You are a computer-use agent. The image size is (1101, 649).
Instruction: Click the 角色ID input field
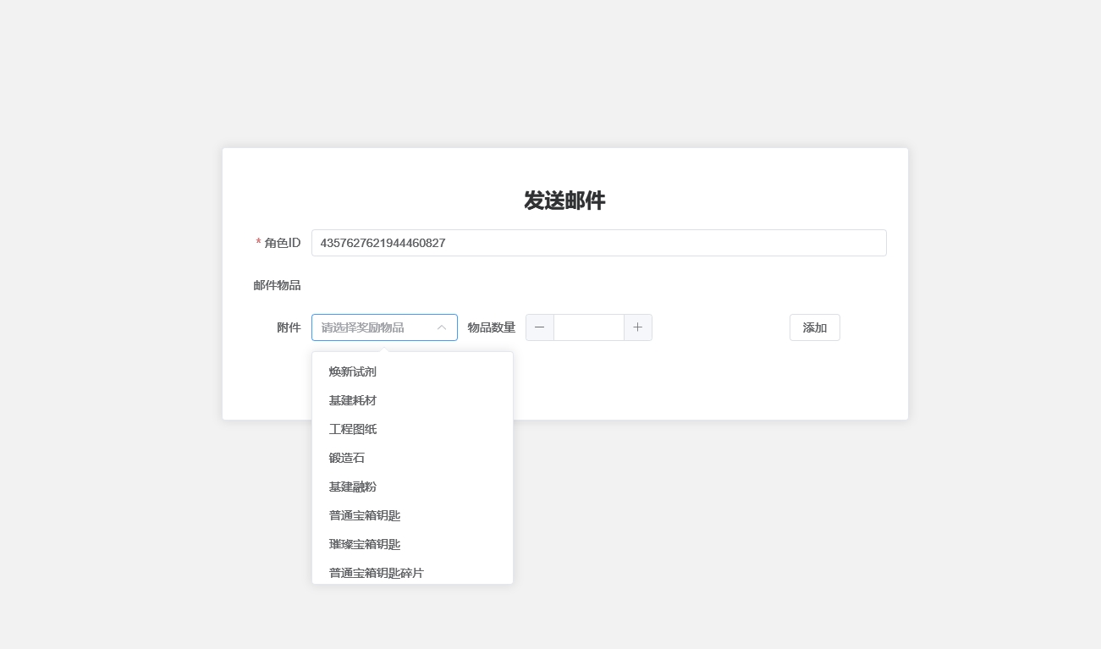pyautogui.click(x=598, y=243)
